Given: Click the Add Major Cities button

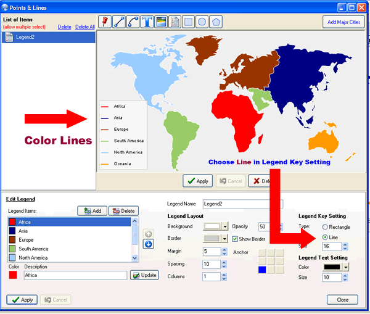Looking at the screenshot, I should [x=343, y=22].
